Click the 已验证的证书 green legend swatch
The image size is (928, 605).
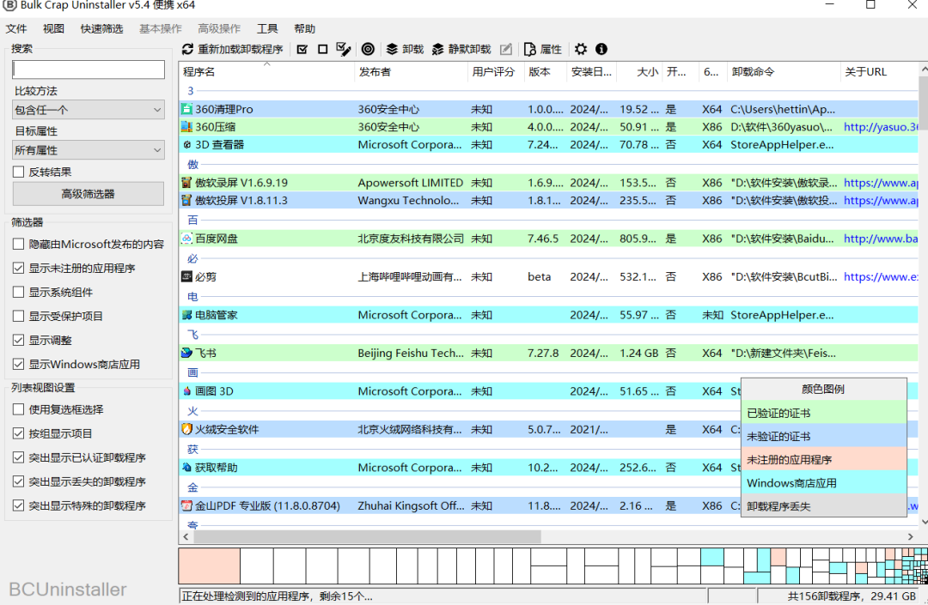click(x=824, y=413)
